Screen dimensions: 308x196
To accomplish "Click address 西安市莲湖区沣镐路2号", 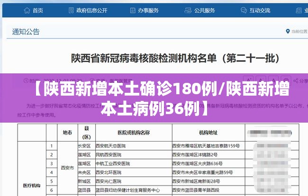I will click(x=195, y=155).
